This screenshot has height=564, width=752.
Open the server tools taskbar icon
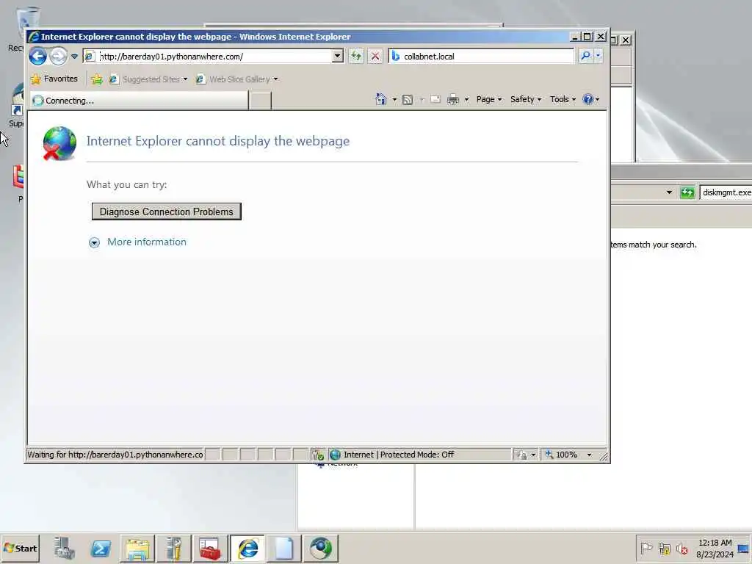coord(173,548)
